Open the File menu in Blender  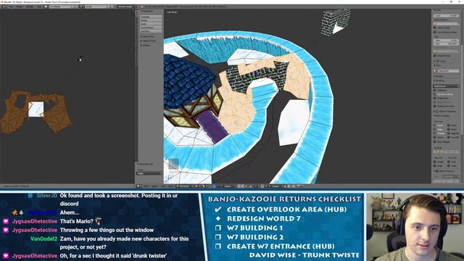pos(11,7)
